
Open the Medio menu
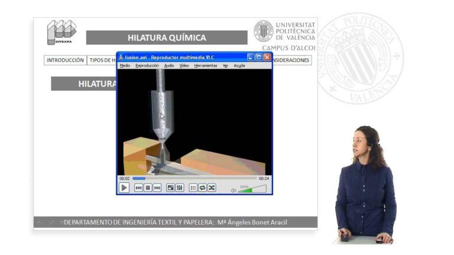125,66
